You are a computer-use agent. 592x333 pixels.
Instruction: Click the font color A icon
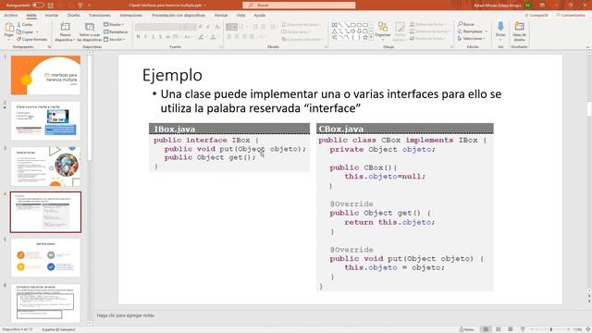[214, 37]
